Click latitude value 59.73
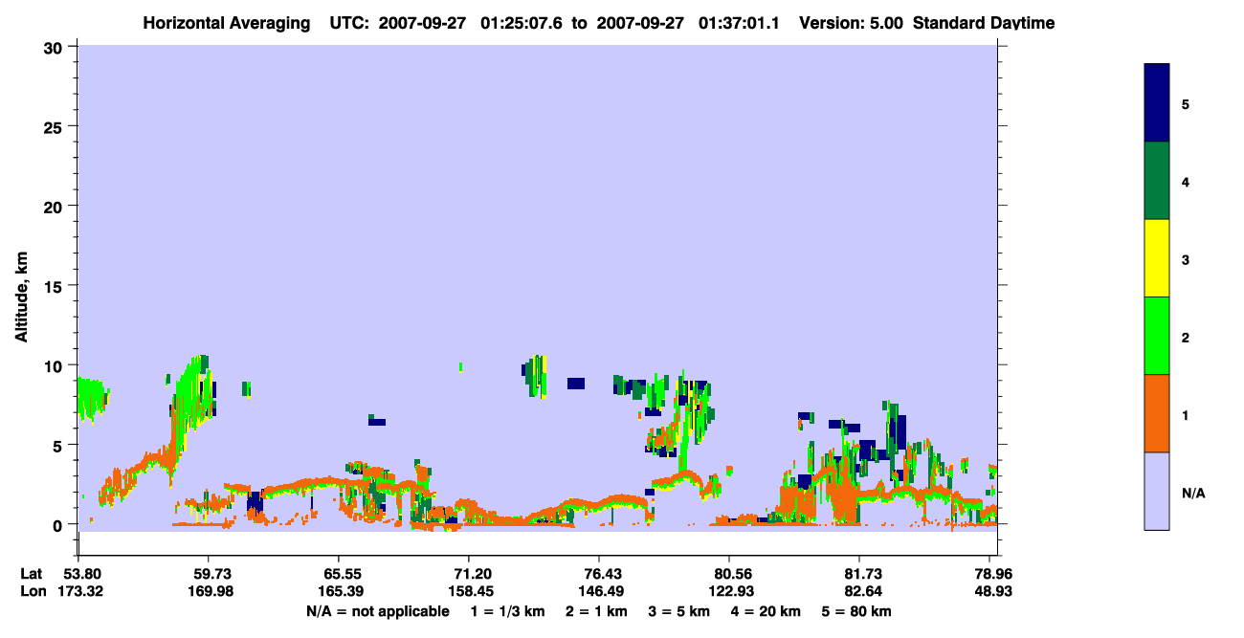 tap(209, 574)
